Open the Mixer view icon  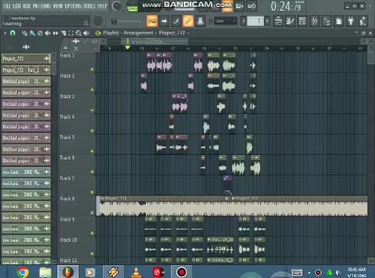click(x=315, y=21)
